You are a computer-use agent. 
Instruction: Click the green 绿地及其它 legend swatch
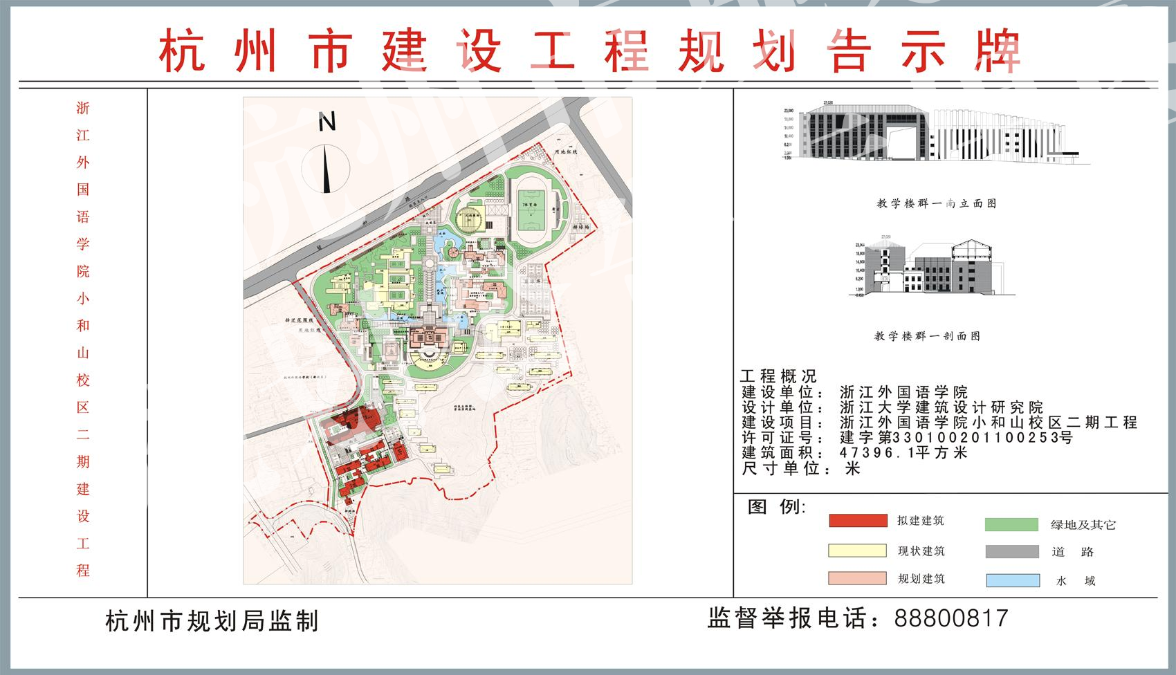(1012, 525)
